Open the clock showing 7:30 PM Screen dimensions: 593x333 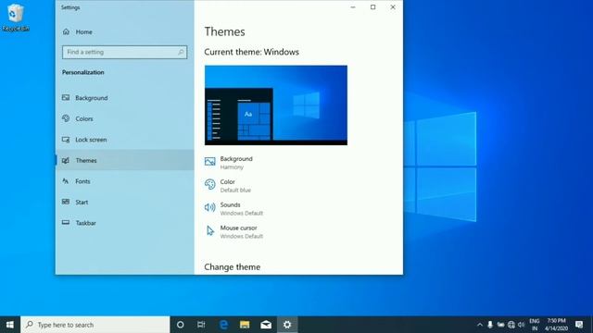[557, 325]
